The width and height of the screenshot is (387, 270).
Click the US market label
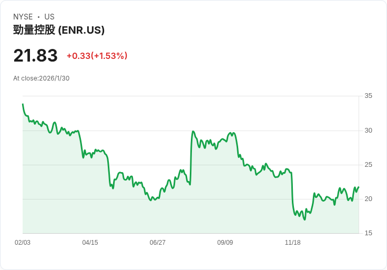tap(49, 17)
